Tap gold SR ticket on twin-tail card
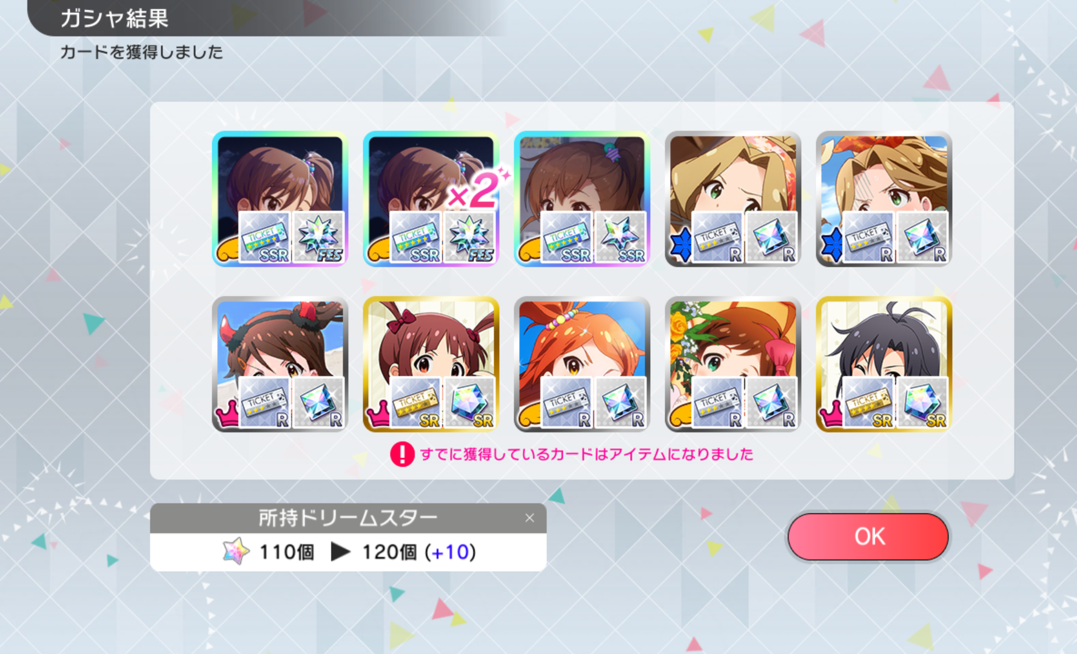 [415, 402]
